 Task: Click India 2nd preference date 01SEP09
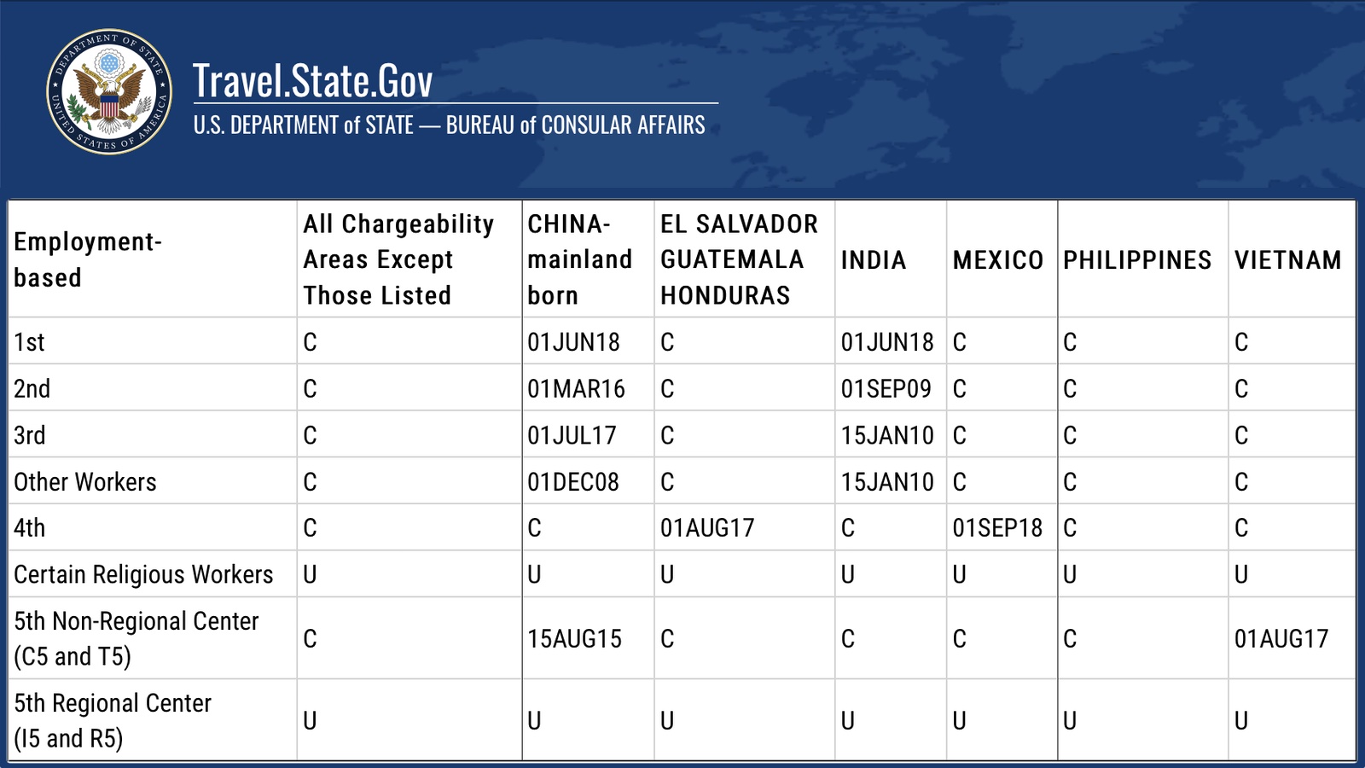(x=886, y=389)
